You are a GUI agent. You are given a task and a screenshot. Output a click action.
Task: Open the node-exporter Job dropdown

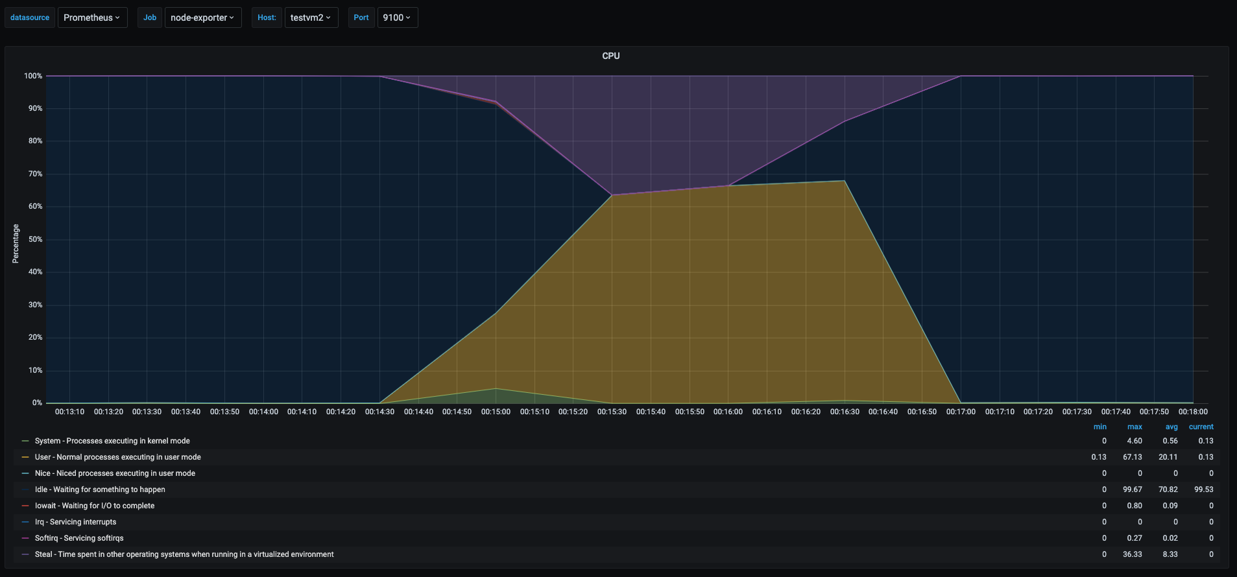coord(202,18)
